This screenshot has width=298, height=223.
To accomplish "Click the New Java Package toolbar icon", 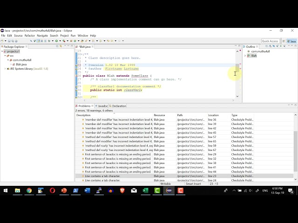I will pyautogui.click(x=71, y=41).
